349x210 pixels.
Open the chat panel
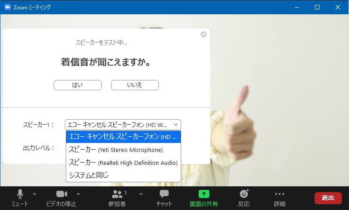(164, 197)
